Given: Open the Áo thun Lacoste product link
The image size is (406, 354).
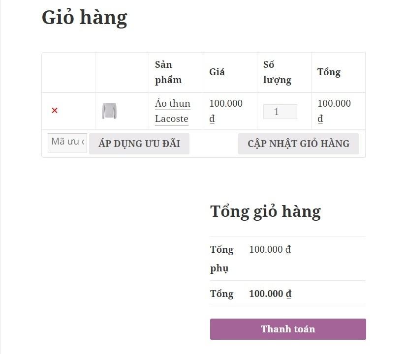Looking at the screenshot, I should [172, 111].
